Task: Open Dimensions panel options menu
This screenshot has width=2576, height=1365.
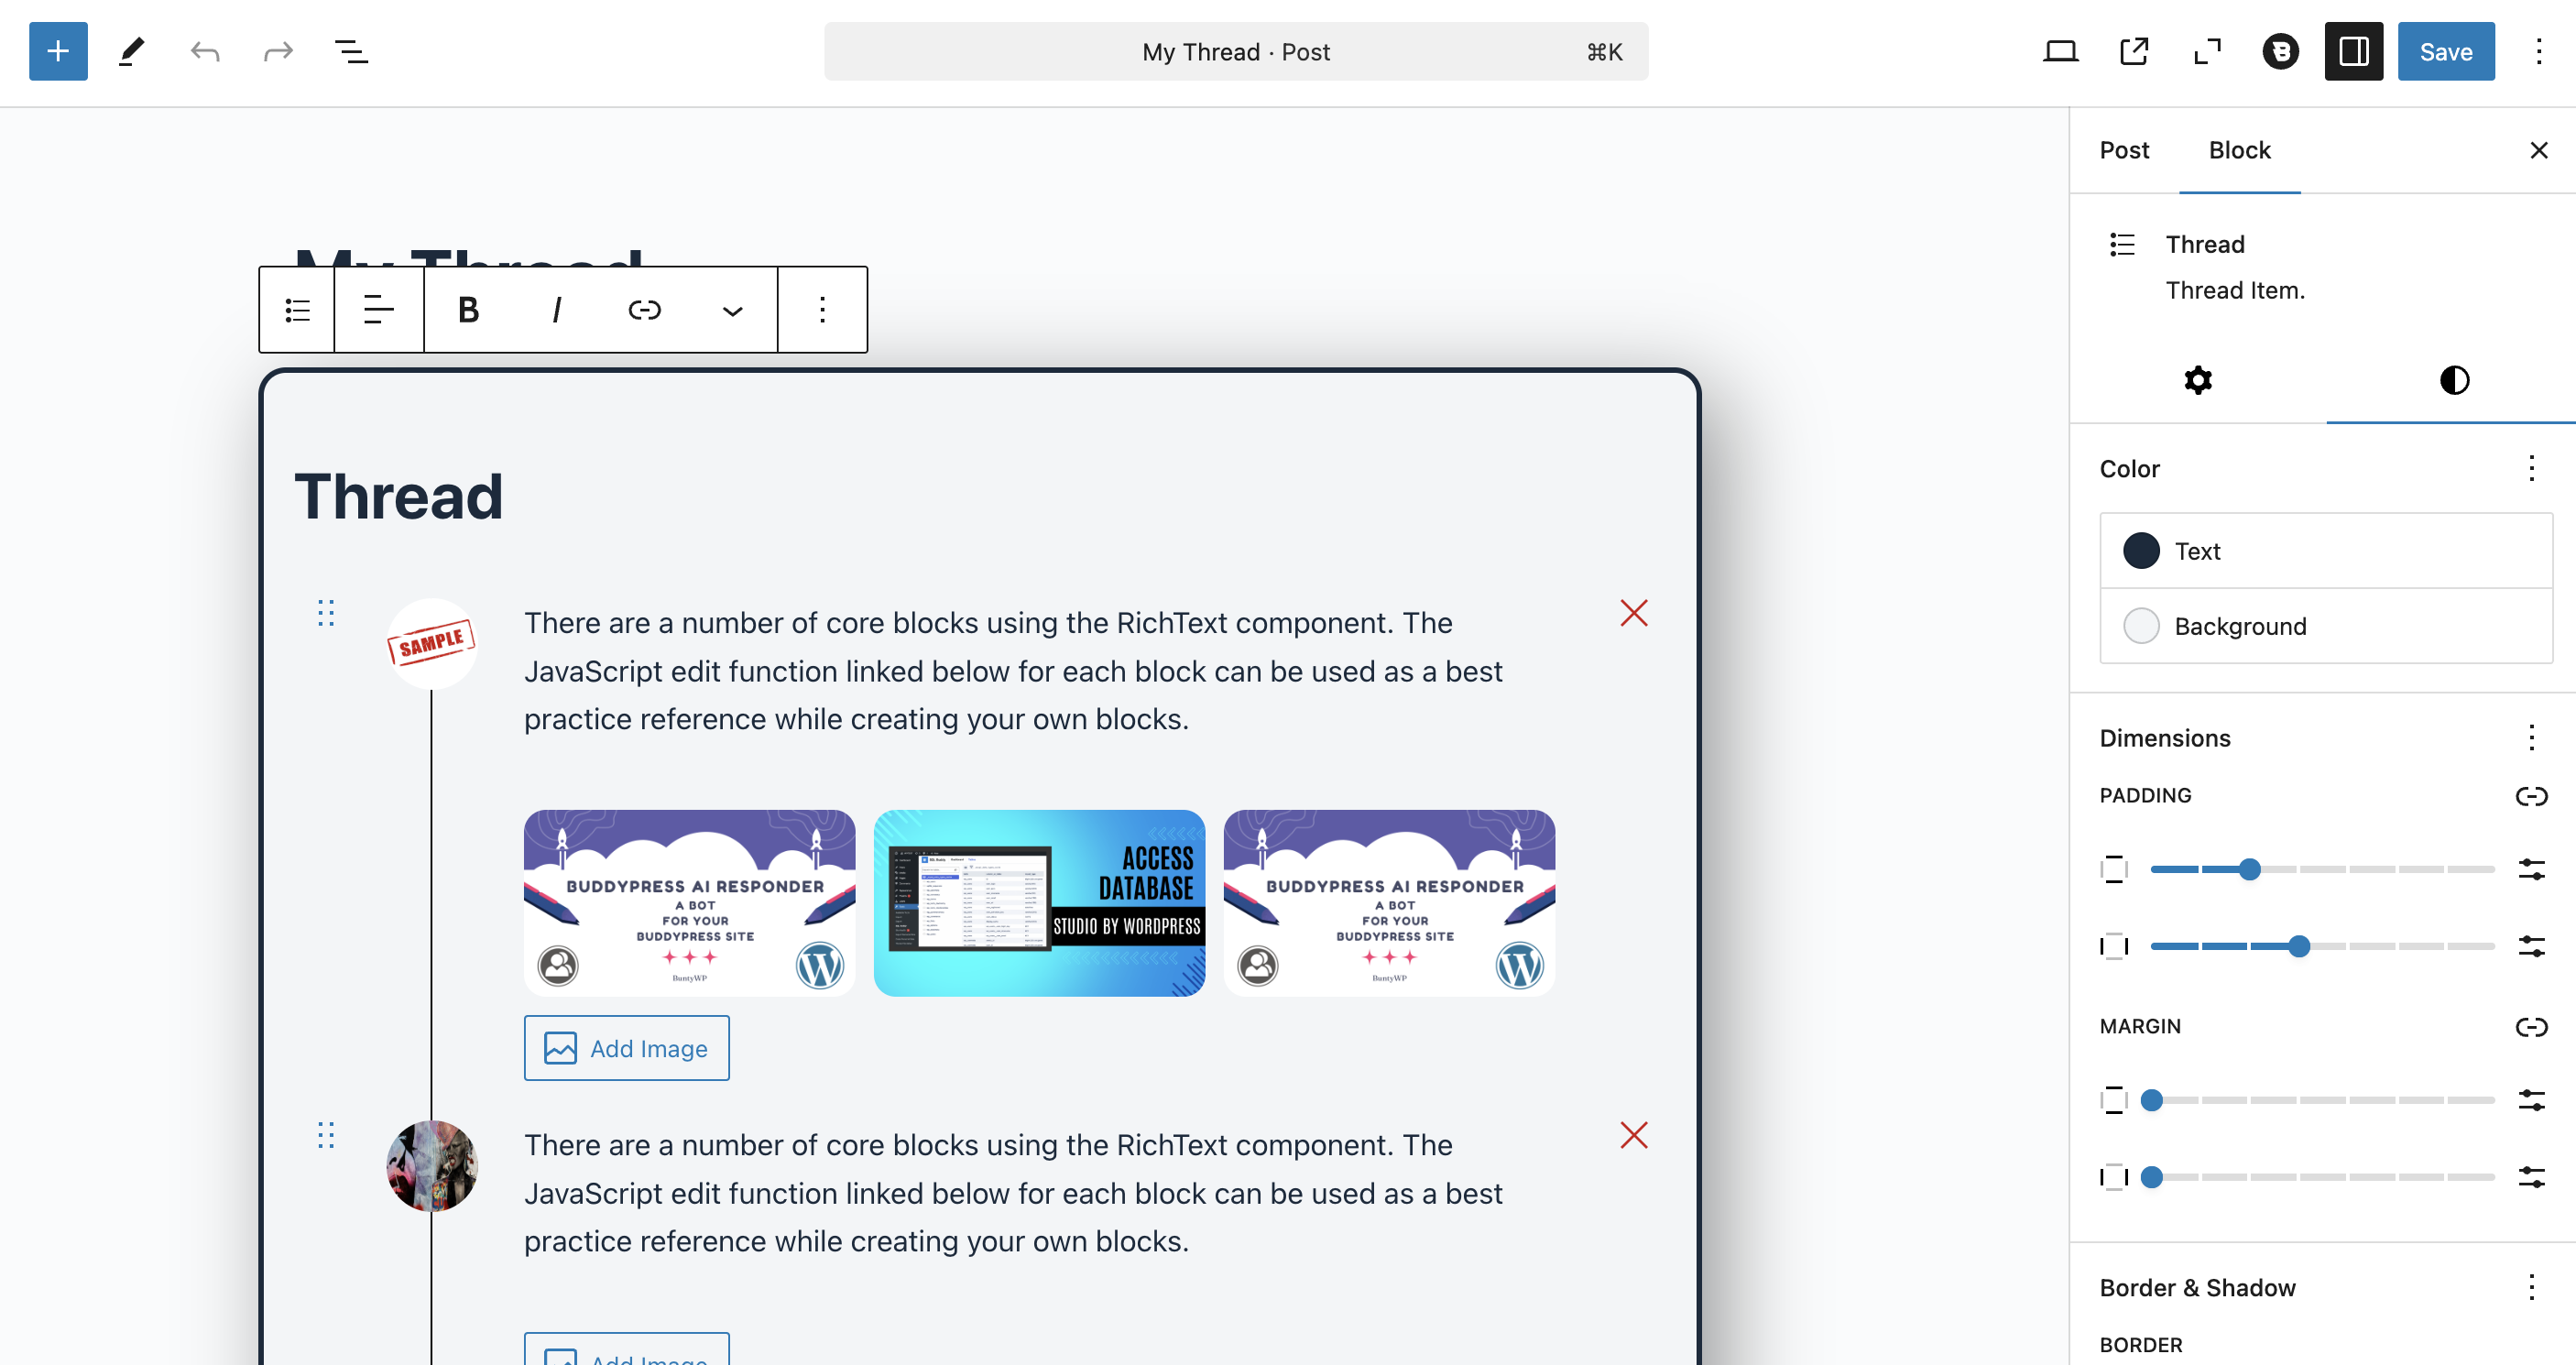Action: point(2532,738)
